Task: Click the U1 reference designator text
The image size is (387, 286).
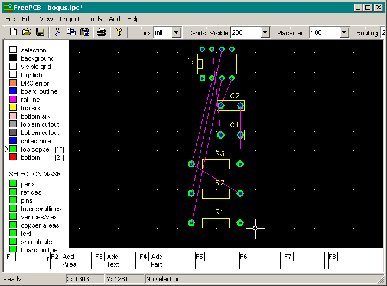Action: [x=190, y=61]
